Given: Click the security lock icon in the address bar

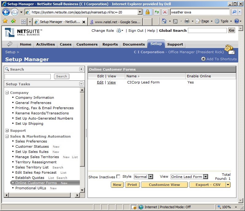Looking at the screenshot, I should coord(147,12).
